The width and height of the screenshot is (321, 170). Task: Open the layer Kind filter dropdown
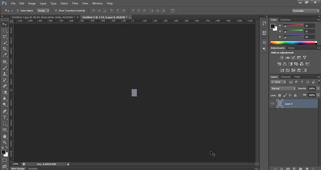coord(278,82)
